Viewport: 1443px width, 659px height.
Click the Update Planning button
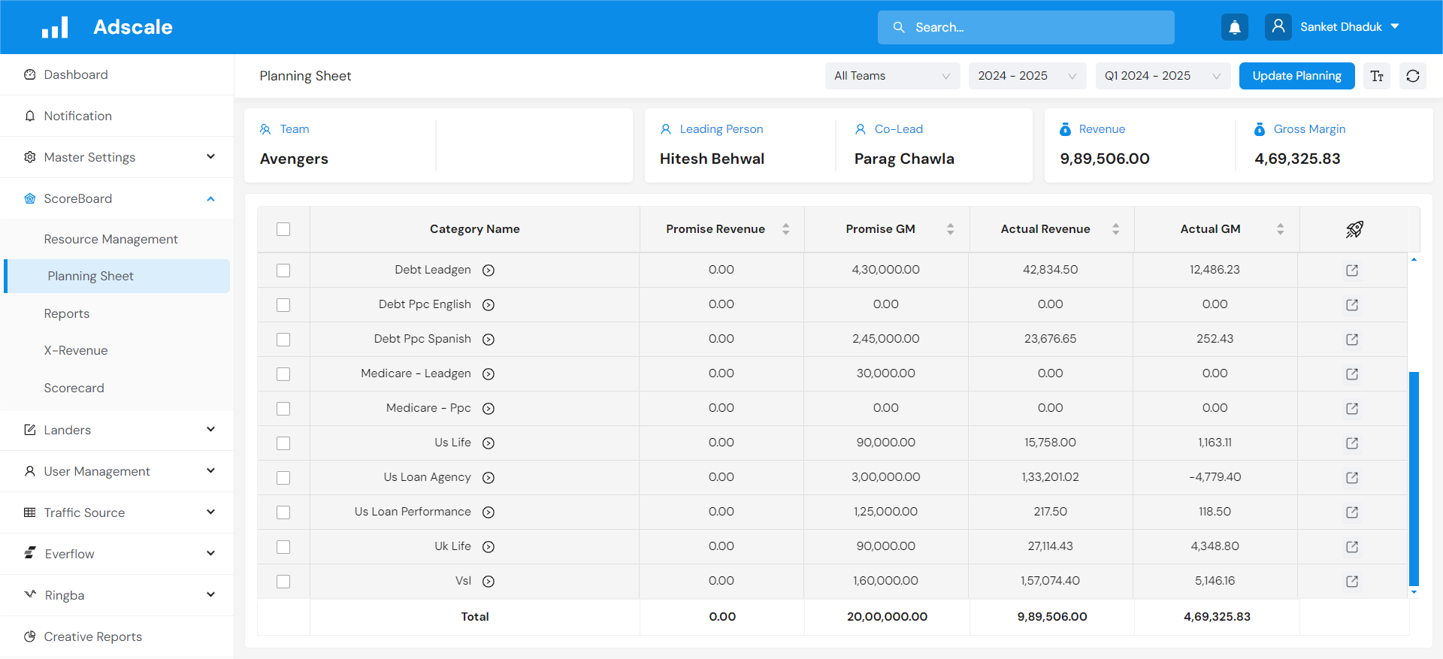coord(1296,76)
